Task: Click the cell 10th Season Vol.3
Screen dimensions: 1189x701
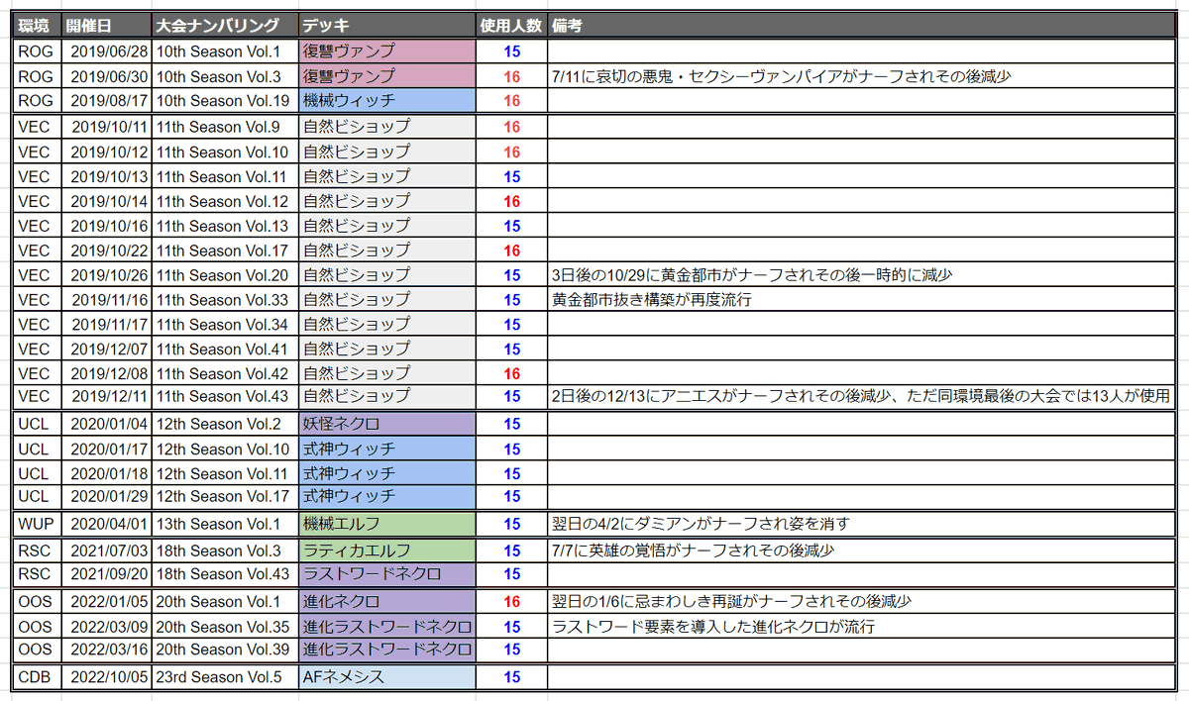Action: point(226,76)
